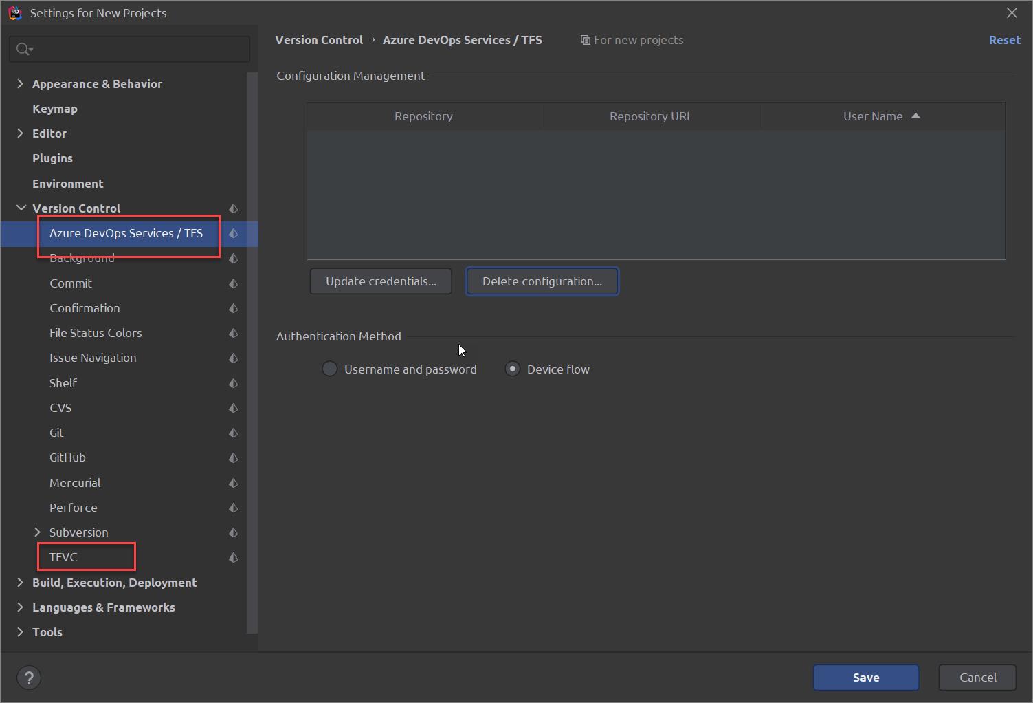Save the settings changes
Image resolution: width=1033 pixels, height=703 pixels.
click(x=866, y=678)
